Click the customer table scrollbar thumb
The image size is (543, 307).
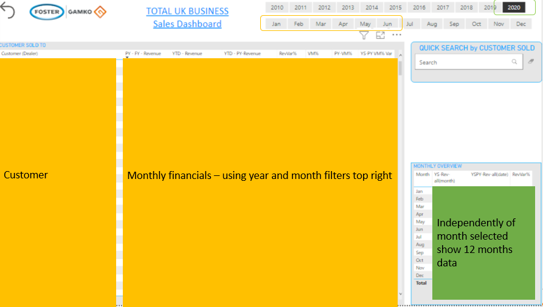[400, 68]
